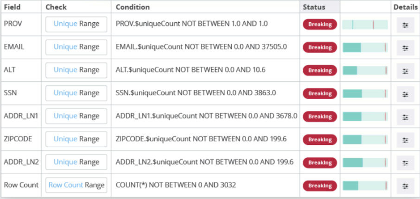This screenshot has height=199, width=420.
Task: Open details icon for EMAIL row
Action: point(405,48)
